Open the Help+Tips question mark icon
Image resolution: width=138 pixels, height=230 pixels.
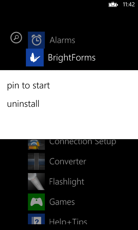tap(37, 219)
